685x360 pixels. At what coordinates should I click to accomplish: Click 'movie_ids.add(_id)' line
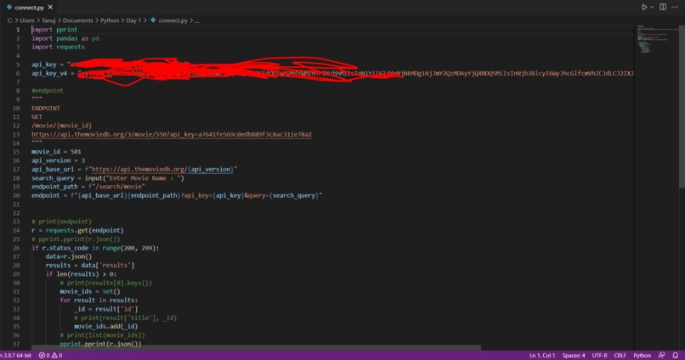pyautogui.click(x=105, y=326)
